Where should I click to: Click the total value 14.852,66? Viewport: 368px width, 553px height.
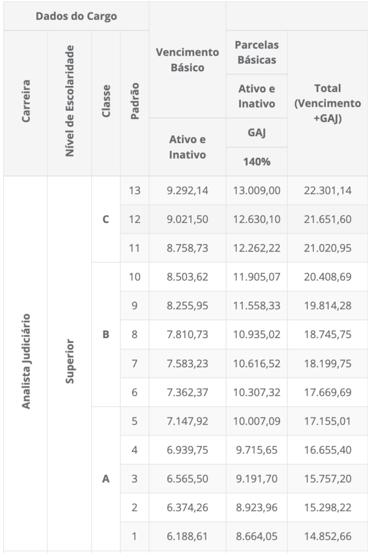pyautogui.click(x=328, y=536)
